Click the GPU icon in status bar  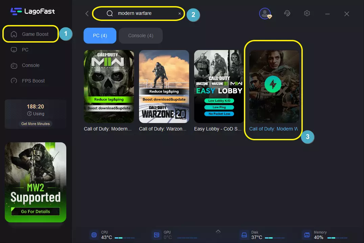click(x=157, y=235)
